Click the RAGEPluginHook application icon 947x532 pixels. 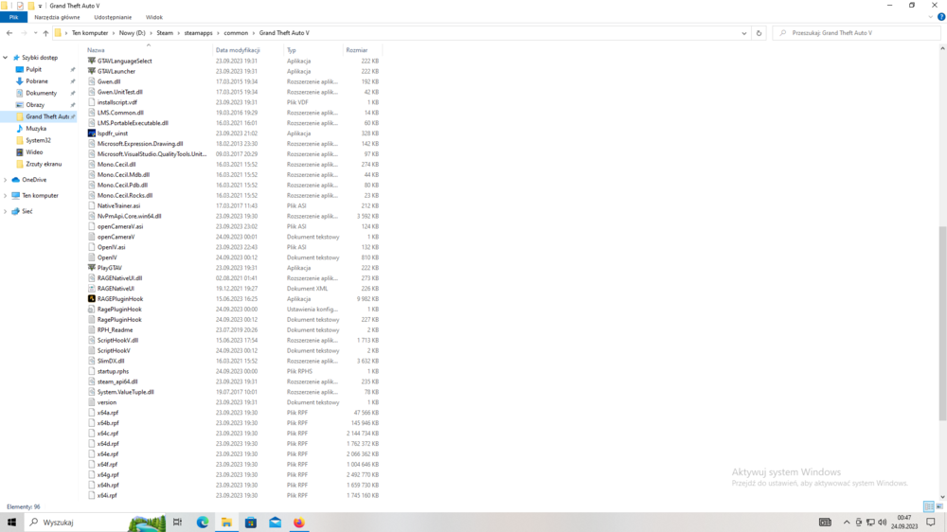click(x=92, y=298)
